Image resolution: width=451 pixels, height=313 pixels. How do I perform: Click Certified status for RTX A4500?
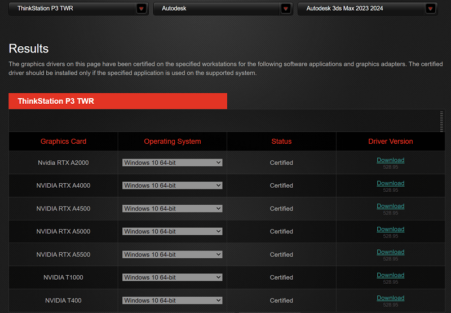point(281,209)
